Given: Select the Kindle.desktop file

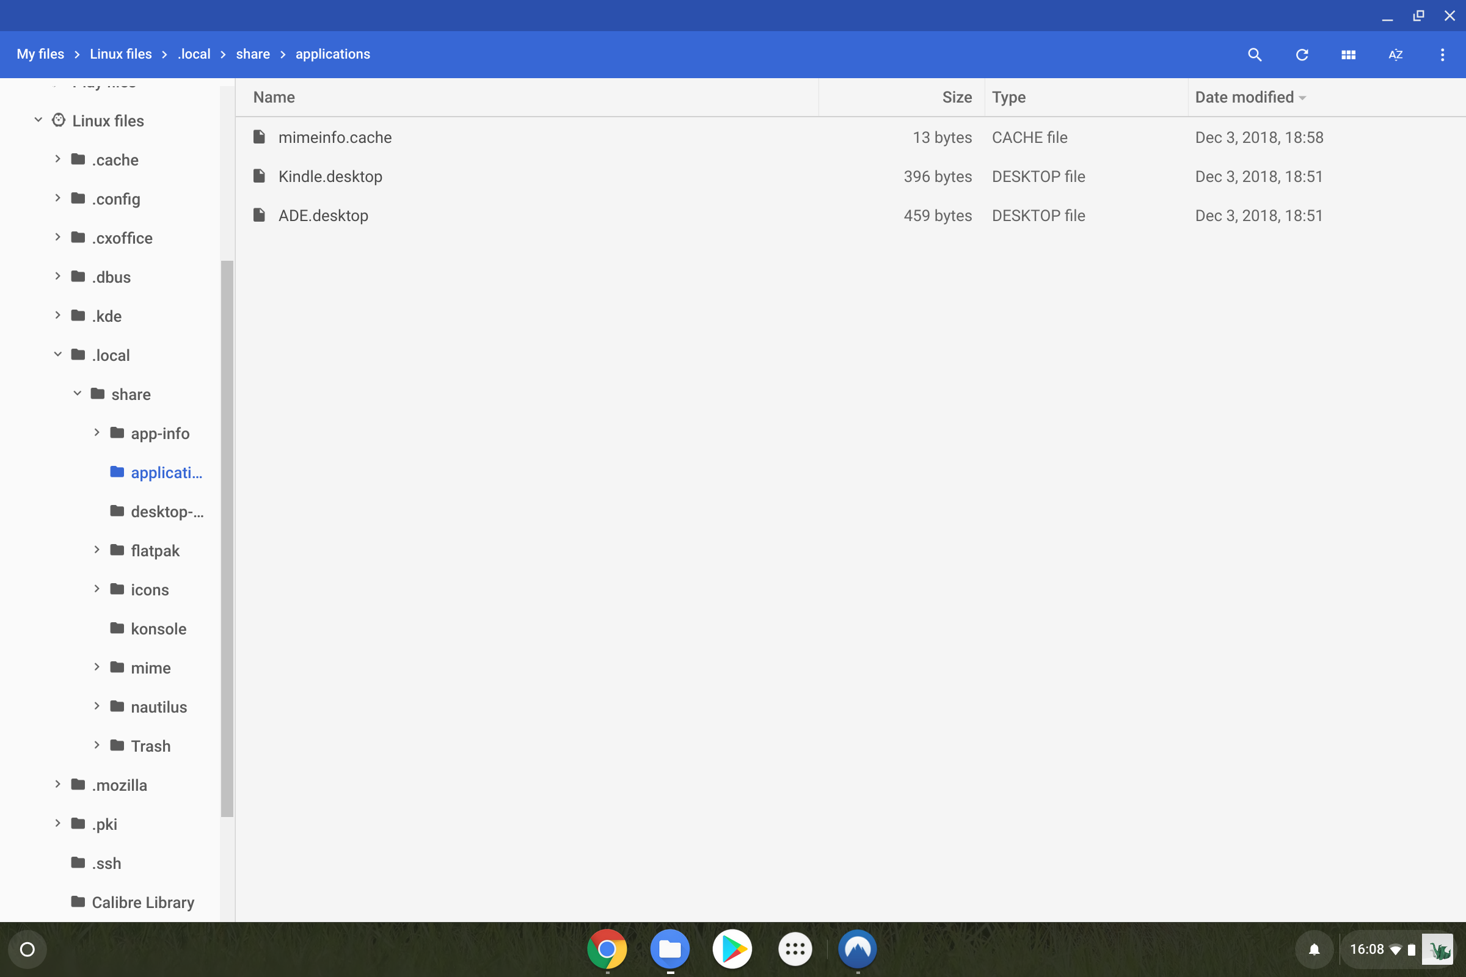Looking at the screenshot, I should pos(330,176).
